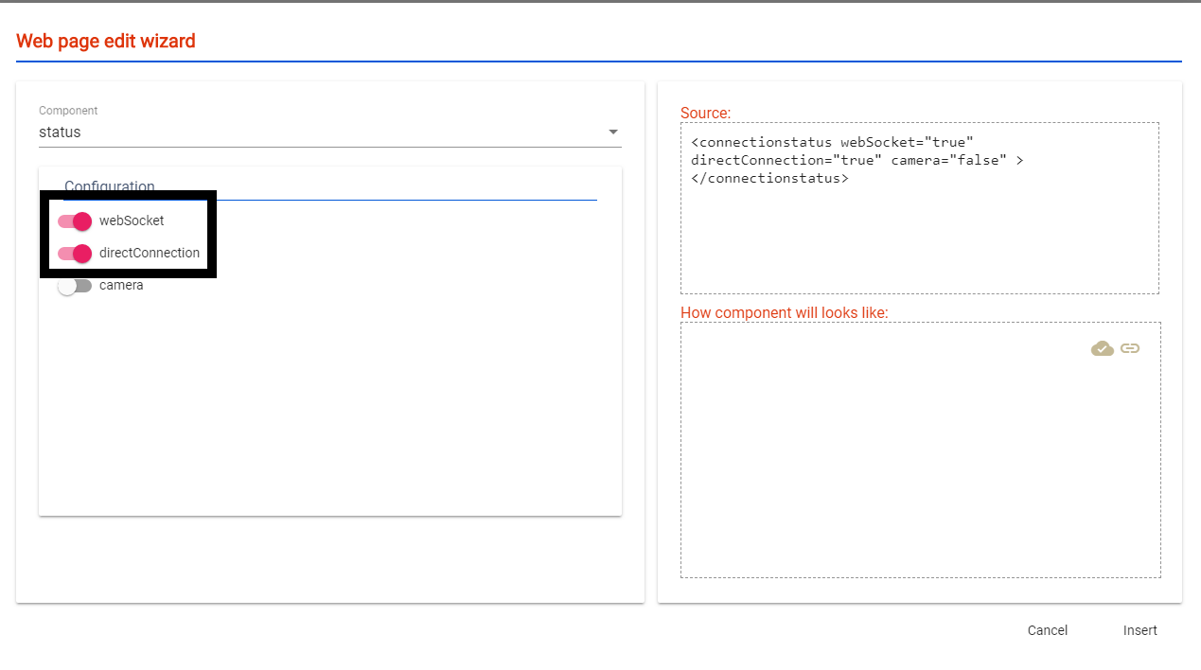Viewport: 1201px width, 670px height.
Task: Click the cloud checkmark status icon
Action: click(x=1102, y=348)
